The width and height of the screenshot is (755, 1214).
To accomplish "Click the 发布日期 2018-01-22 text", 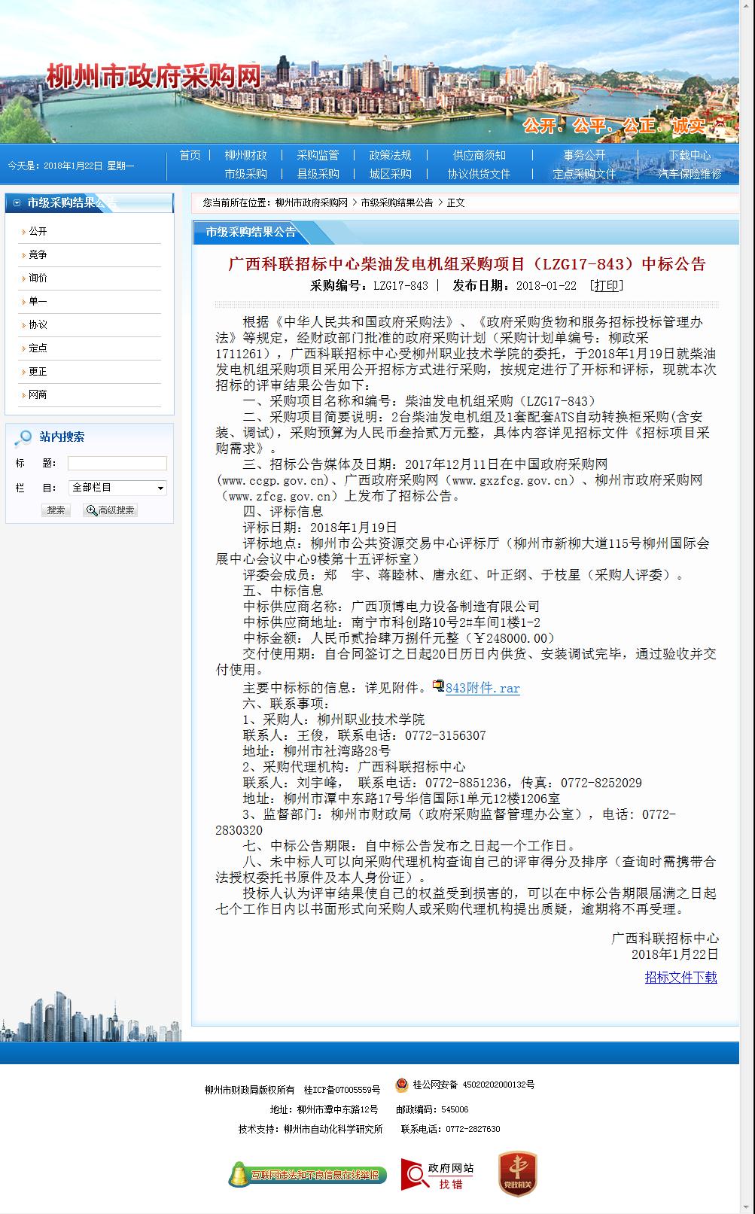I will (x=514, y=286).
